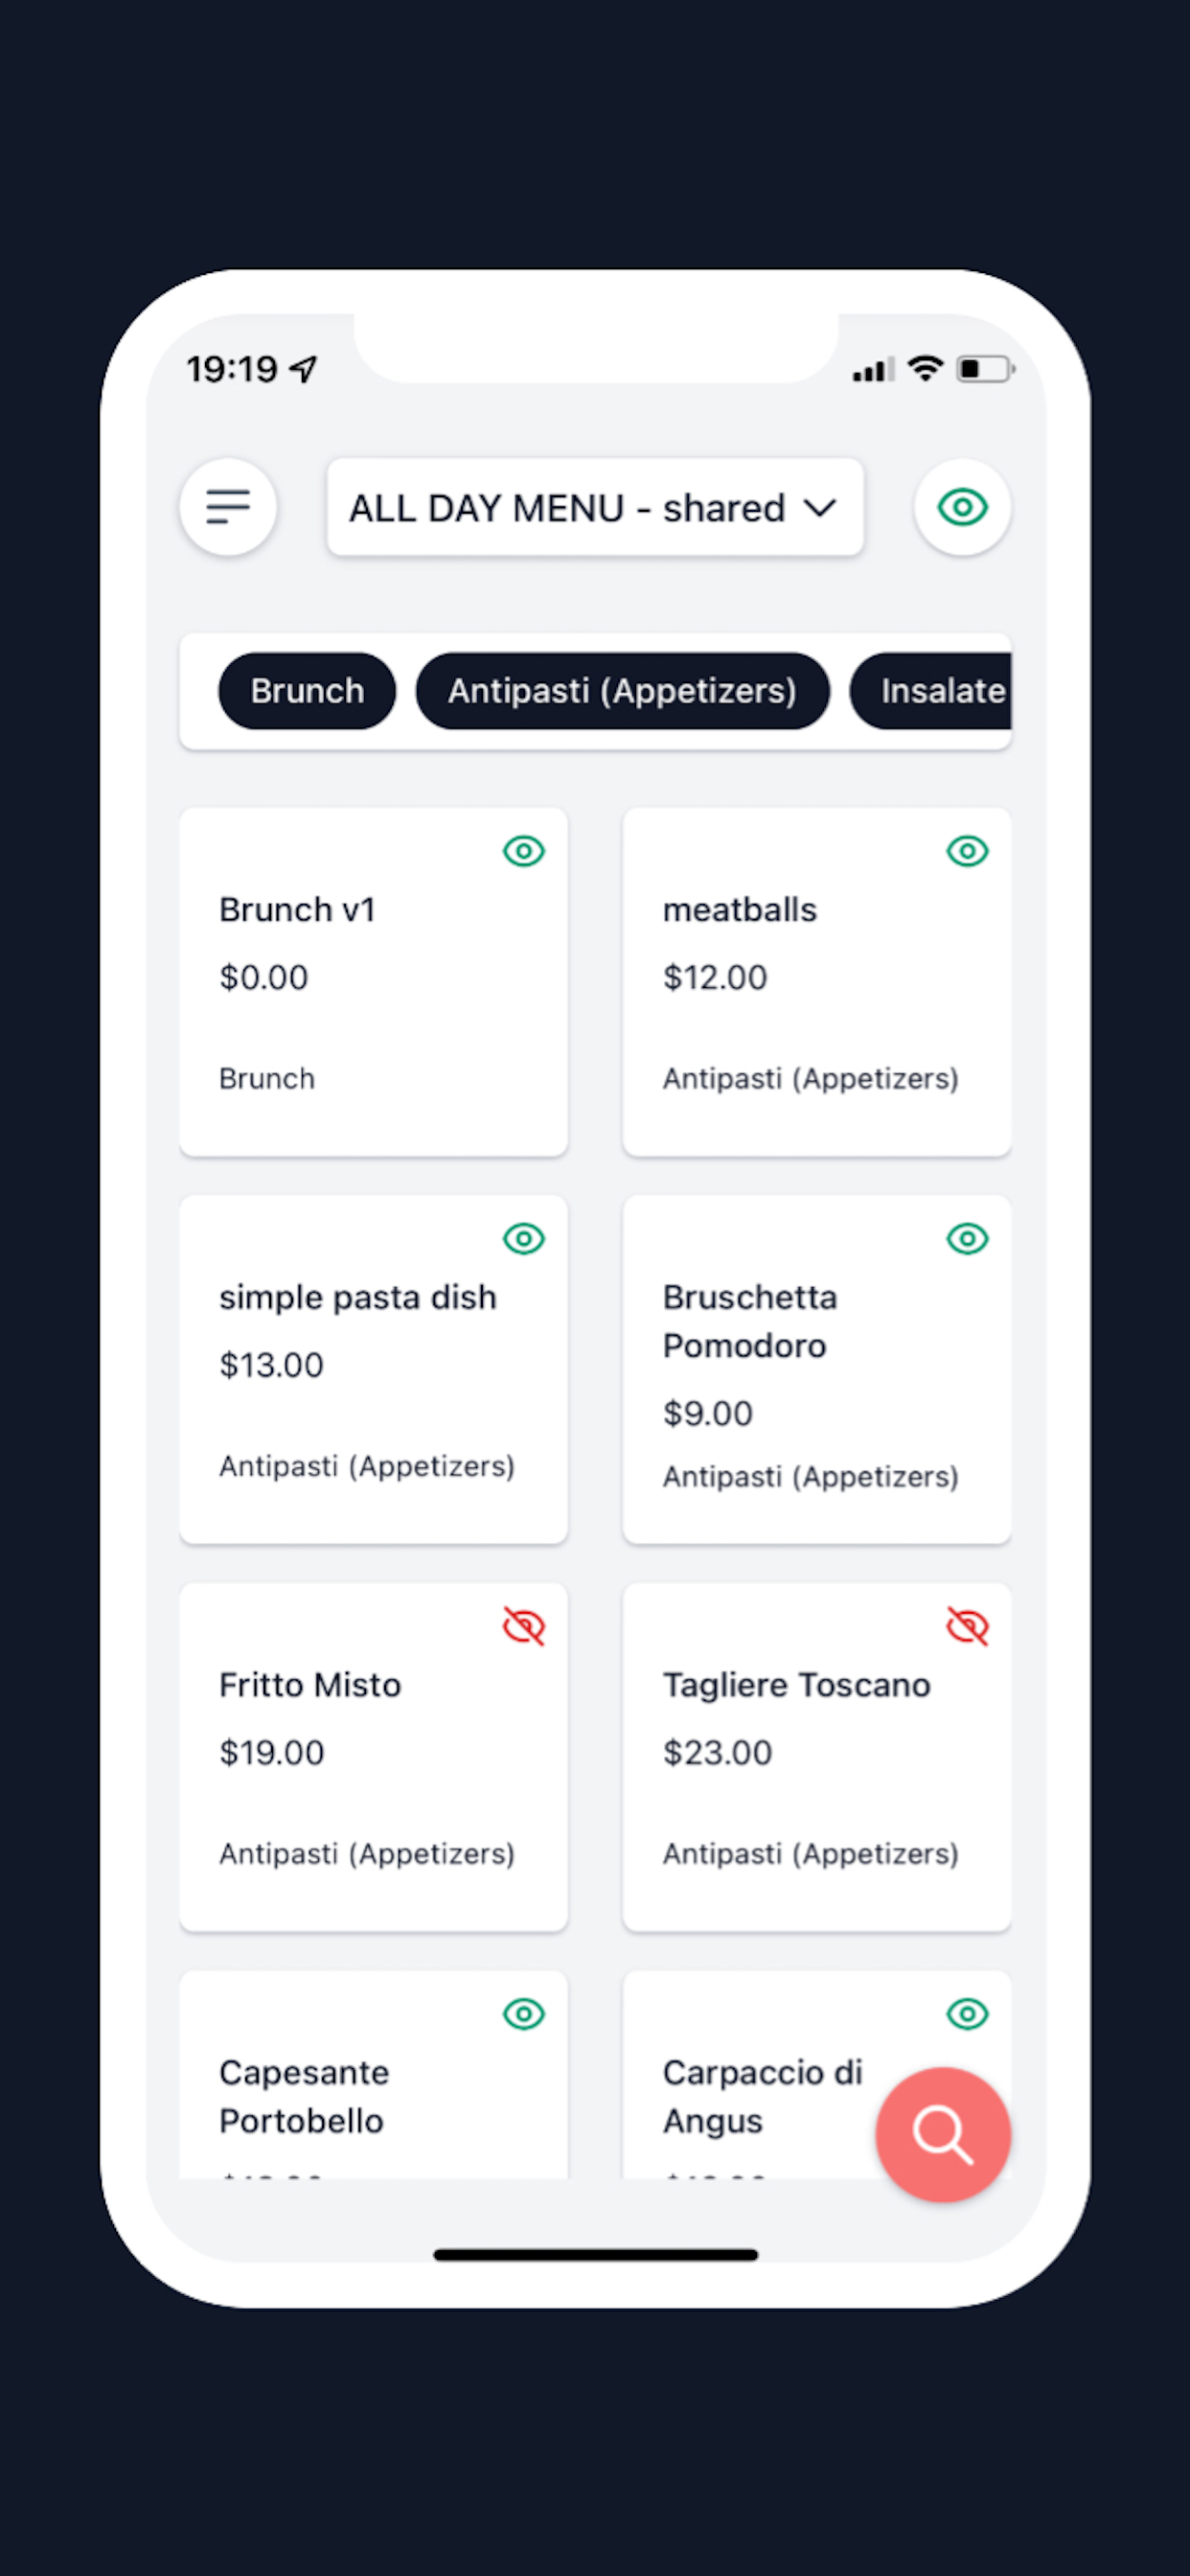The image size is (1190, 2576).
Task: Open the Bruschetta Pomodoro item card
Action: coord(817,1370)
